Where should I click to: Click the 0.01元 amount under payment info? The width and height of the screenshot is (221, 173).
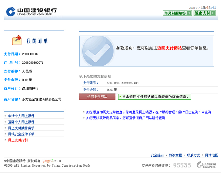(x=112, y=90)
